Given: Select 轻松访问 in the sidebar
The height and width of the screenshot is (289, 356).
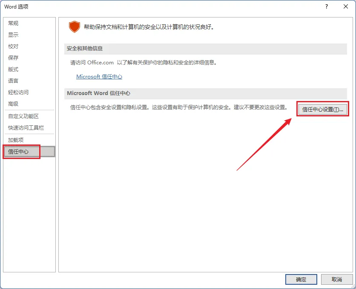Looking at the screenshot, I should click(29, 92).
